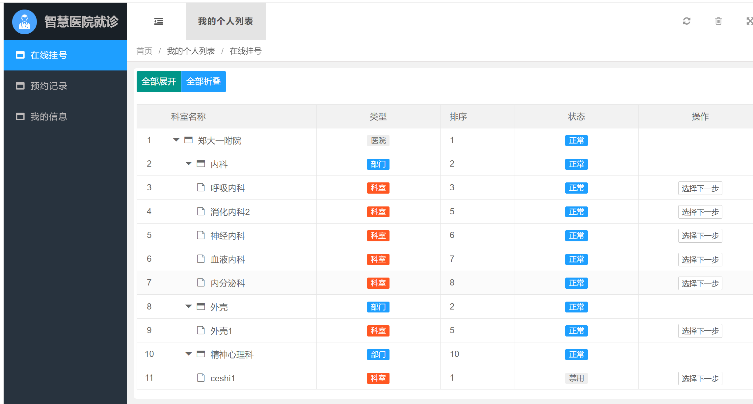The height and width of the screenshot is (404, 753).
Task: Click the 禁用 status badge for ceshi1
Action: 576,378
